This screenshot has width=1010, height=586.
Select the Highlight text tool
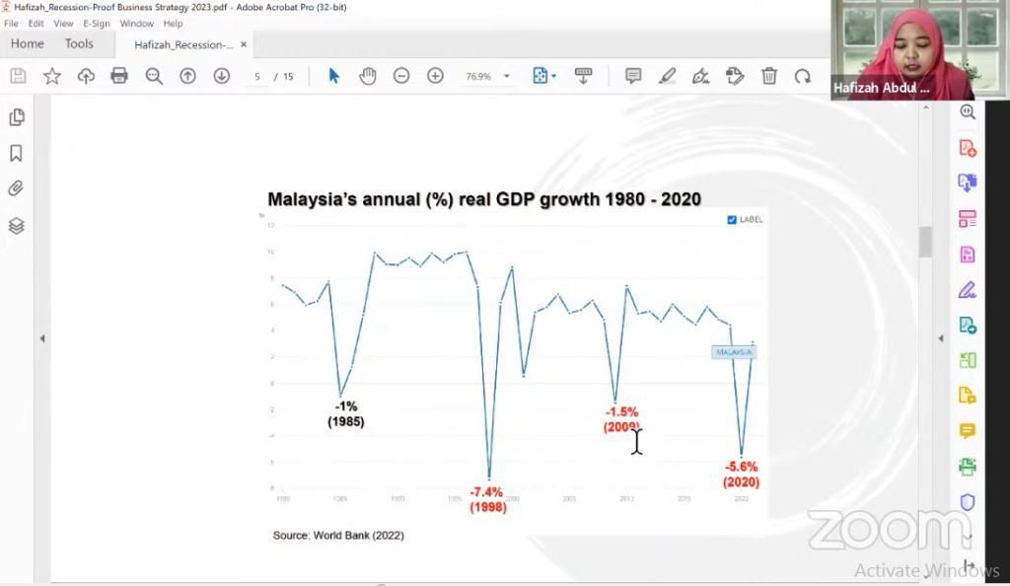(668, 76)
